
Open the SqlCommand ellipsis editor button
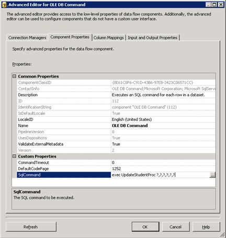(212, 175)
